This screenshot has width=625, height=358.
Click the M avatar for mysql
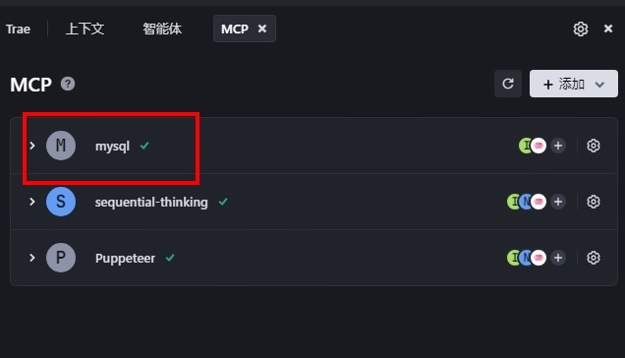pyautogui.click(x=61, y=146)
